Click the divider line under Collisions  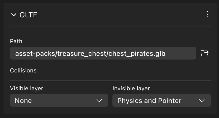[110, 80]
